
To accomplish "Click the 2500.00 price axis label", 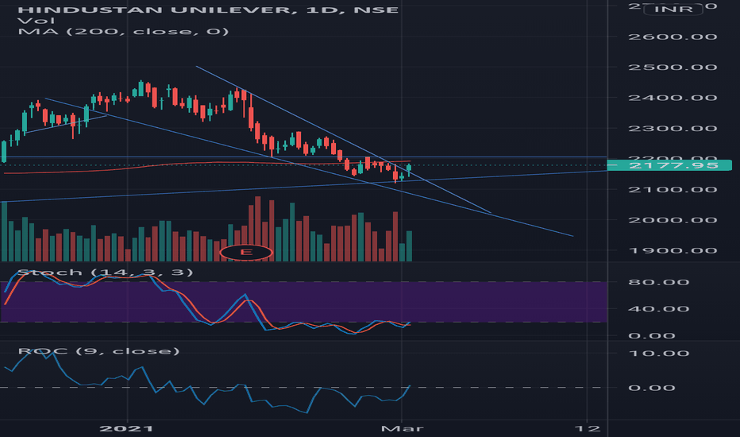I will coord(673,67).
